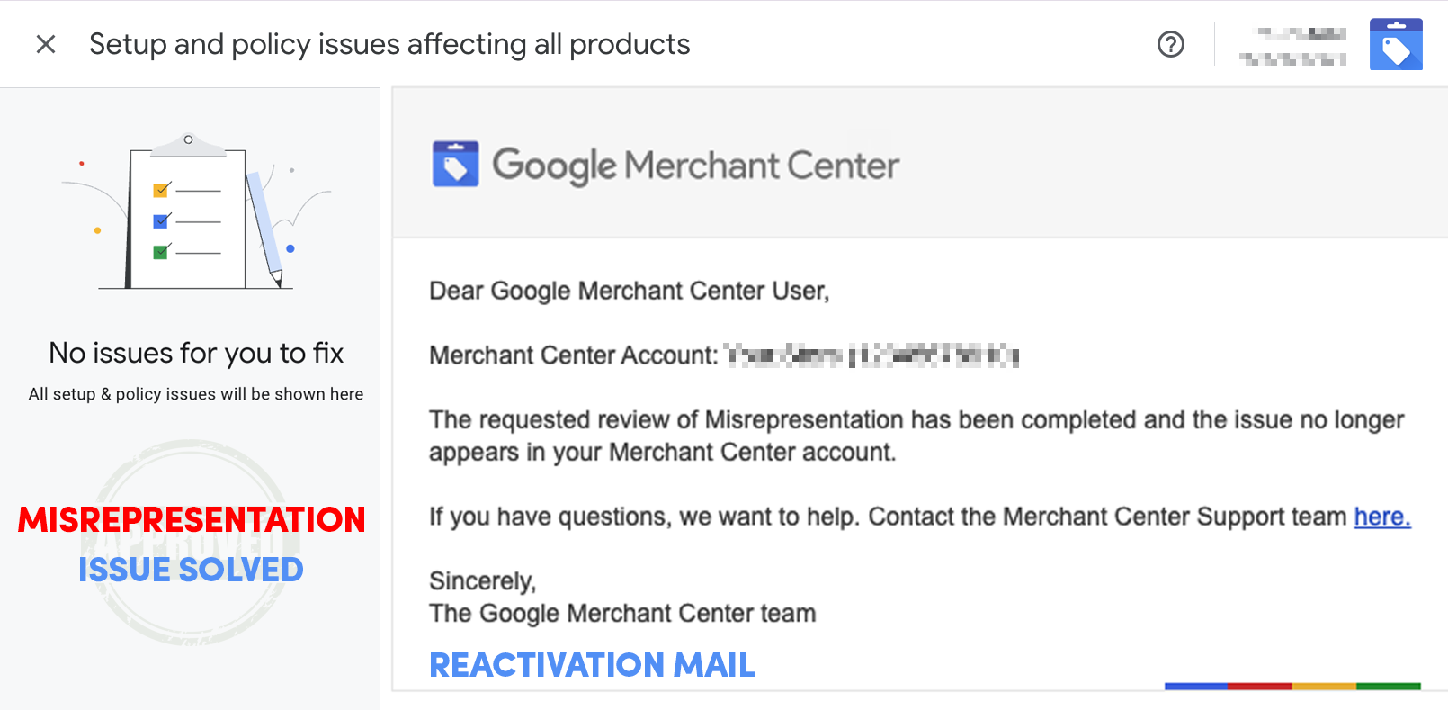Screen dimensions: 1448x710
Task: Click the blurred Merchant Center Account ID
Action: tap(871, 355)
